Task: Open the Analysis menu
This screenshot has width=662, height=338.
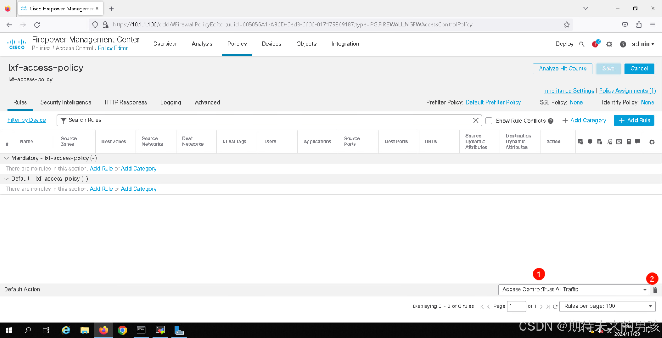Action: pyautogui.click(x=202, y=44)
